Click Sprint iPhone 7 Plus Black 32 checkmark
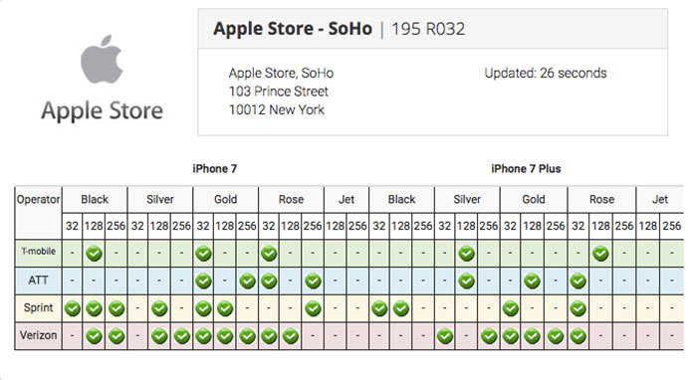 (x=379, y=308)
